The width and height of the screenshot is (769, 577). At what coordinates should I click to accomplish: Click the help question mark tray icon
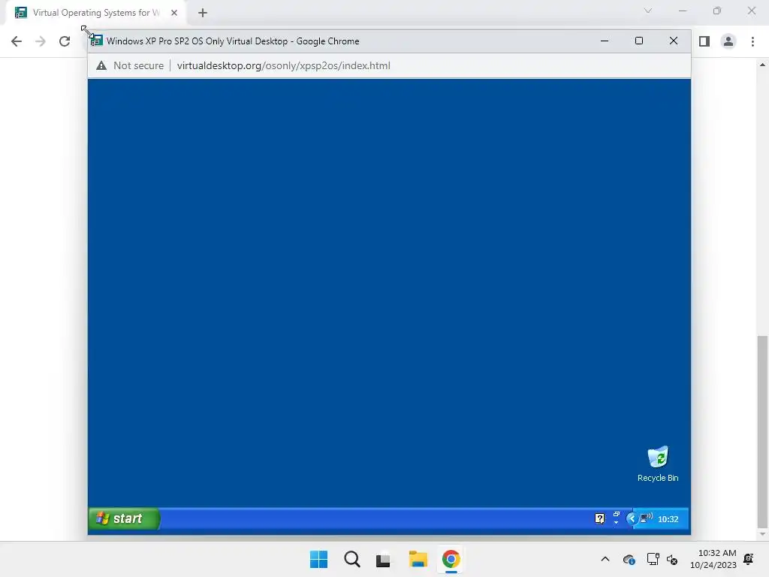(x=599, y=518)
